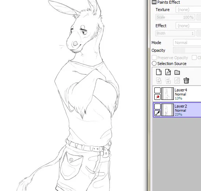Delete the layer with trash icon
The height and width of the screenshot is (191, 201).
[186, 80]
